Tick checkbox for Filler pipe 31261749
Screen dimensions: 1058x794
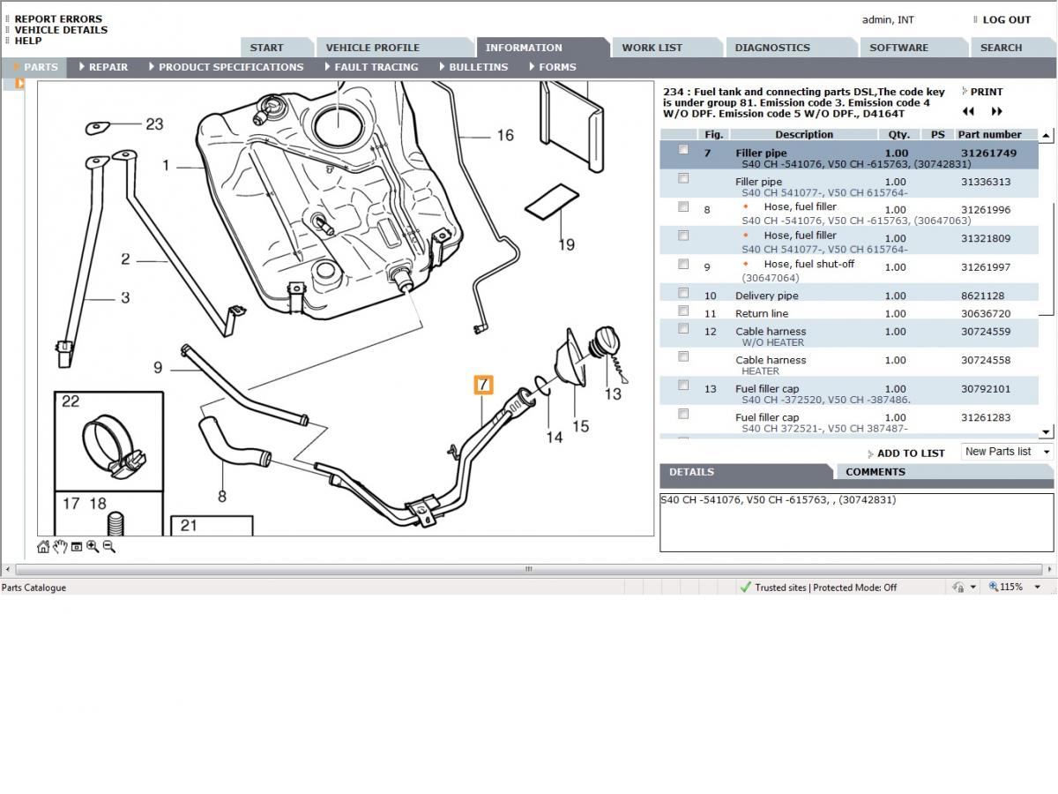coord(683,149)
